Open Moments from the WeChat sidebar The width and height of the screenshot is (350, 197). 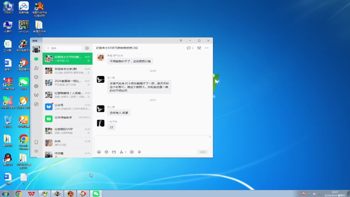[x=36, y=86]
